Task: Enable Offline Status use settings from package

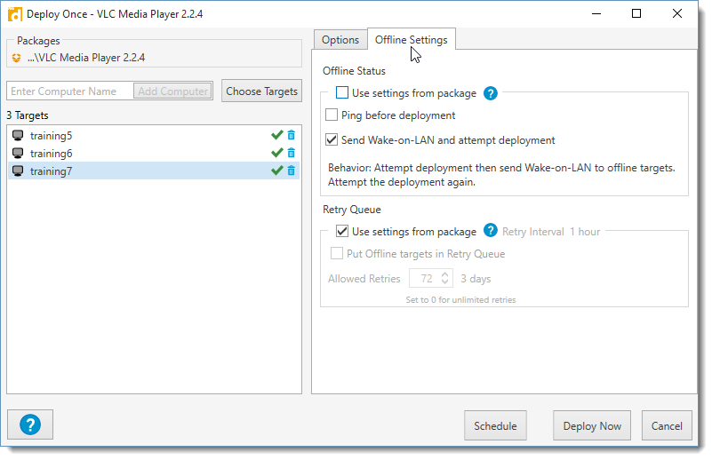Action: (342, 93)
